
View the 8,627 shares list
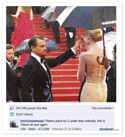coord(24,114)
